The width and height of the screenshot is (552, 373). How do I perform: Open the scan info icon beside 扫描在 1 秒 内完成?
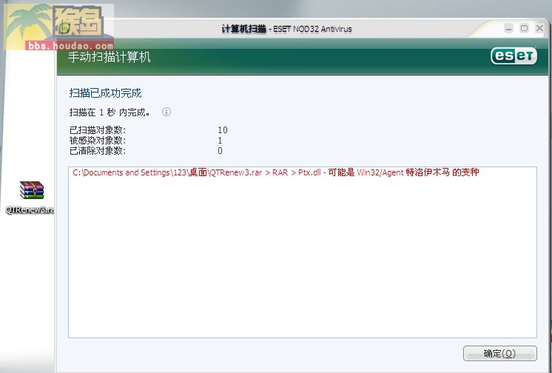point(166,112)
